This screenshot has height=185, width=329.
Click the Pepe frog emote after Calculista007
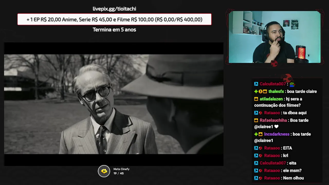pyautogui.click(x=292, y=84)
